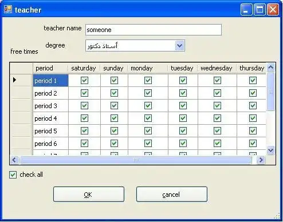Click the cancel button

(x=172, y=195)
